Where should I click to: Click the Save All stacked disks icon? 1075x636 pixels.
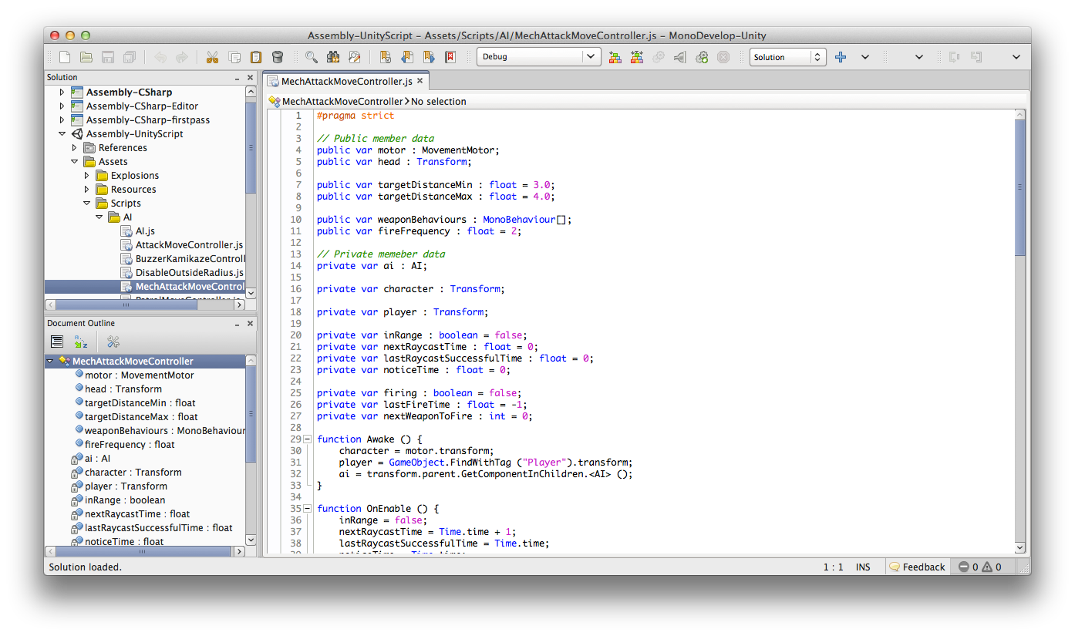coord(130,57)
